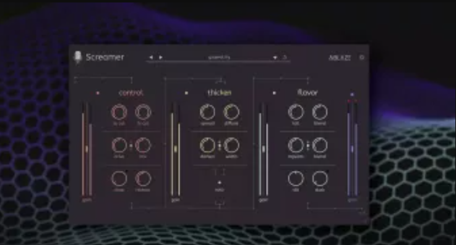Viewport: 456px width, 245px height.
Task: Open the preset dropdown arrow
Action: [x=275, y=57]
